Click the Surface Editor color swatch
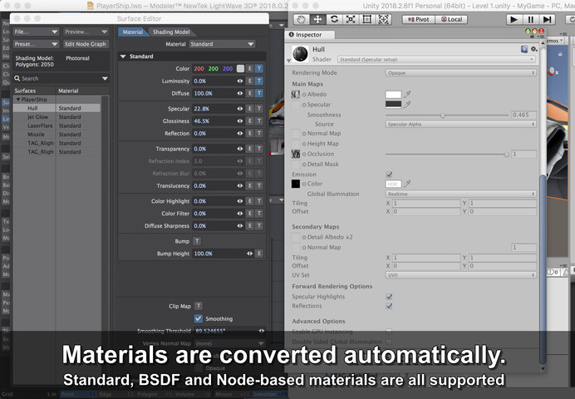This screenshot has width=575, height=399. point(240,68)
